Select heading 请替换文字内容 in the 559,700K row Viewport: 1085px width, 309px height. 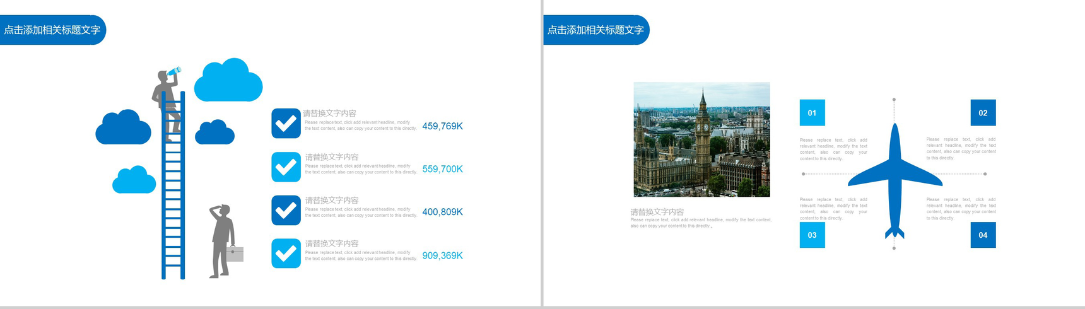pos(332,157)
